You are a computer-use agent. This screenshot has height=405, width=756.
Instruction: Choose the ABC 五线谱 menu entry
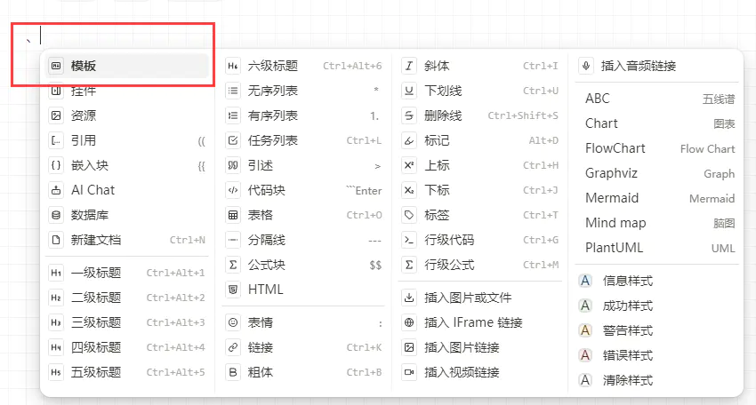coord(657,99)
